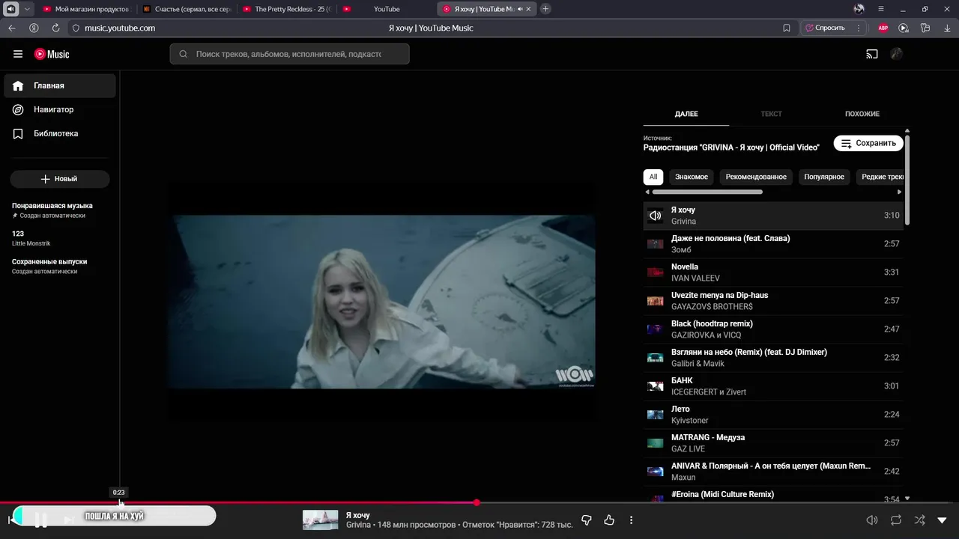Viewport: 959px width, 539px height.
Task: Click the now-playing speaker icon on Я хочу row
Action: pyautogui.click(x=656, y=216)
